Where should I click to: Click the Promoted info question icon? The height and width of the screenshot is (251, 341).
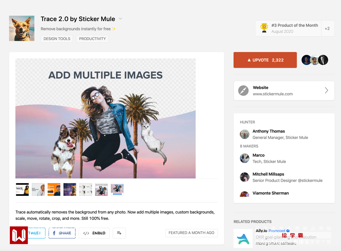click(x=288, y=231)
